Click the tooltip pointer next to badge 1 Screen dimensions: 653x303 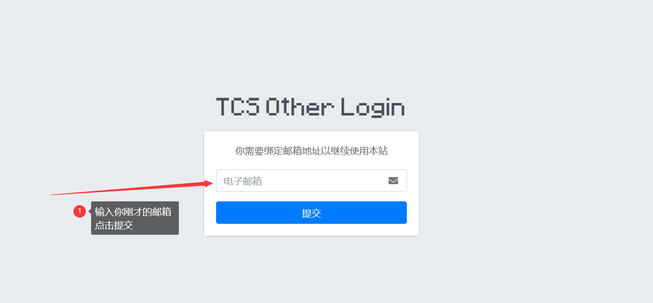(90, 211)
